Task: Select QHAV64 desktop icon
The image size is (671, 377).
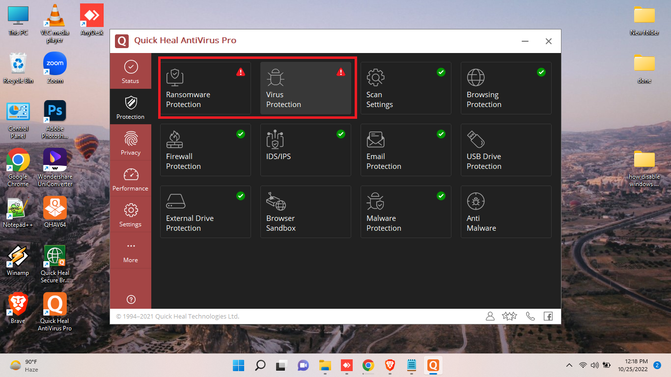Action: [x=55, y=213]
